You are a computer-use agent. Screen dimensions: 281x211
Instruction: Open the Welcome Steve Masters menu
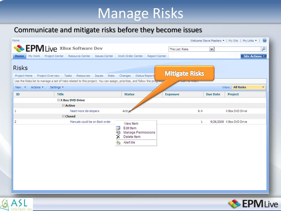(x=207, y=41)
